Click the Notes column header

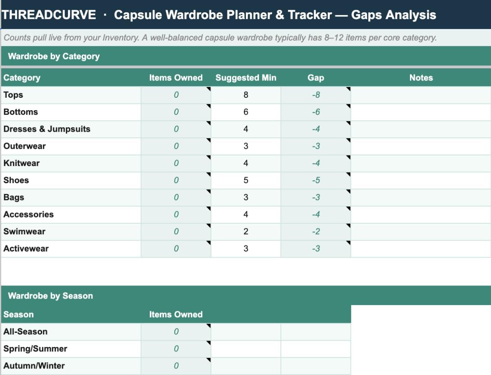[x=421, y=78]
